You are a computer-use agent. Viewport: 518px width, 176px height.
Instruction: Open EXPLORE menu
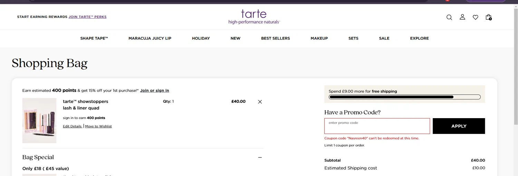pos(419,38)
